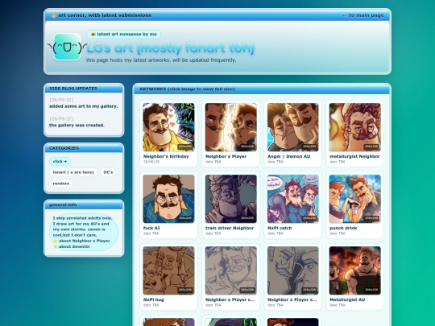
Task: Open the 'Neighbor x Player' artwork thumbnail
Action: tap(231, 127)
